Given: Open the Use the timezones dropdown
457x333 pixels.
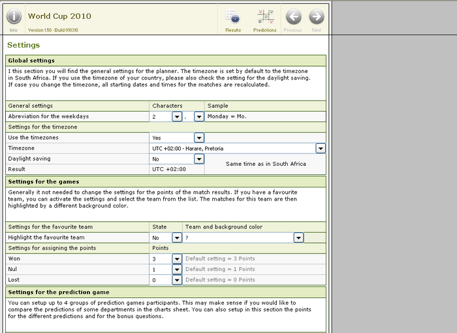Looking at the screenshot, I should pyautogui.click(x=199, y=138).
